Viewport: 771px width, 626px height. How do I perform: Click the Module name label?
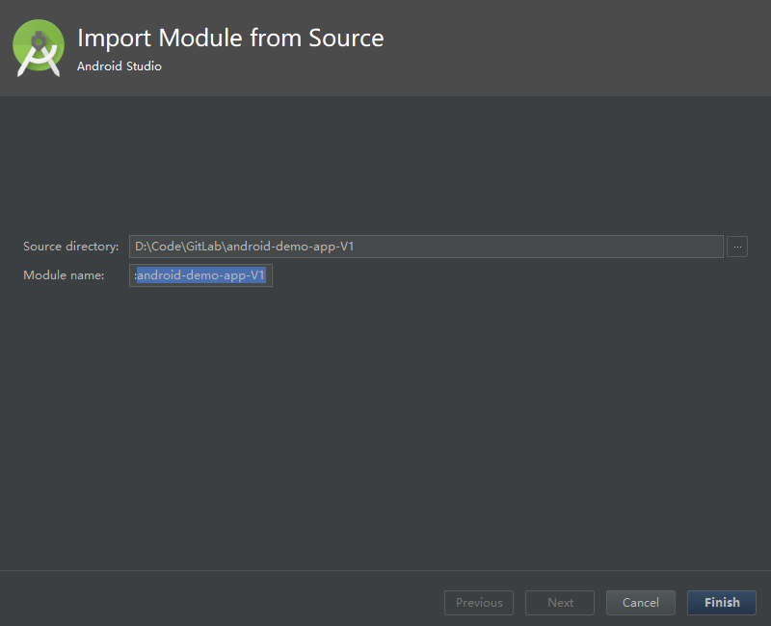64,275
